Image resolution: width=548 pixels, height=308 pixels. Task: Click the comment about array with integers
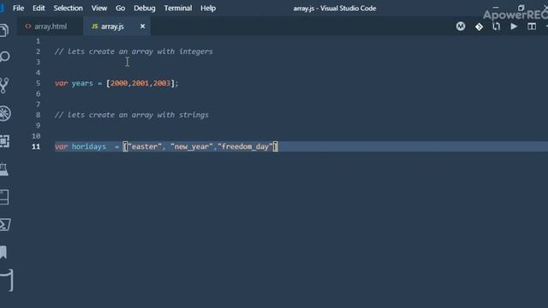tap(134, 51)
